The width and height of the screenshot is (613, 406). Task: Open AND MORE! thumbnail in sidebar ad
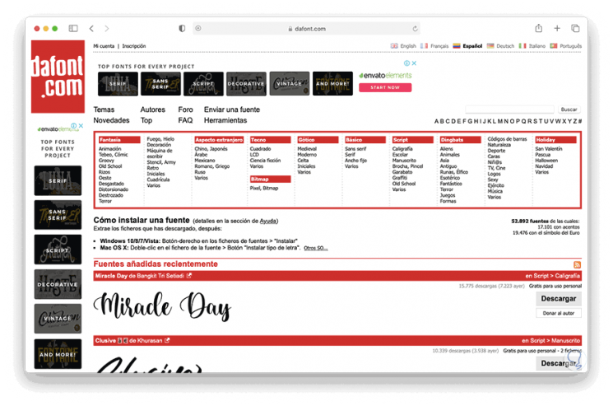click(x=58, y=354)
